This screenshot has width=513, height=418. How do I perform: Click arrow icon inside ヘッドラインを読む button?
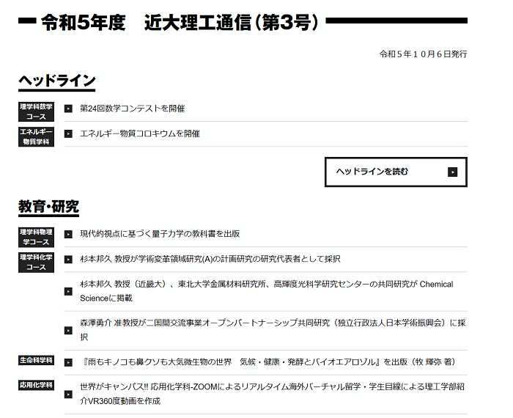point(452,172)
